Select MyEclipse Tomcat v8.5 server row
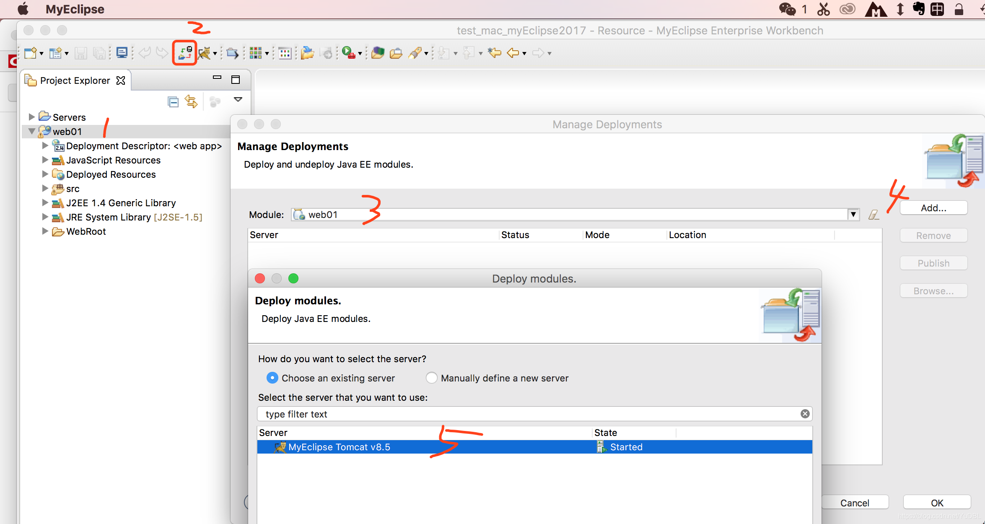 coord(339,447)
